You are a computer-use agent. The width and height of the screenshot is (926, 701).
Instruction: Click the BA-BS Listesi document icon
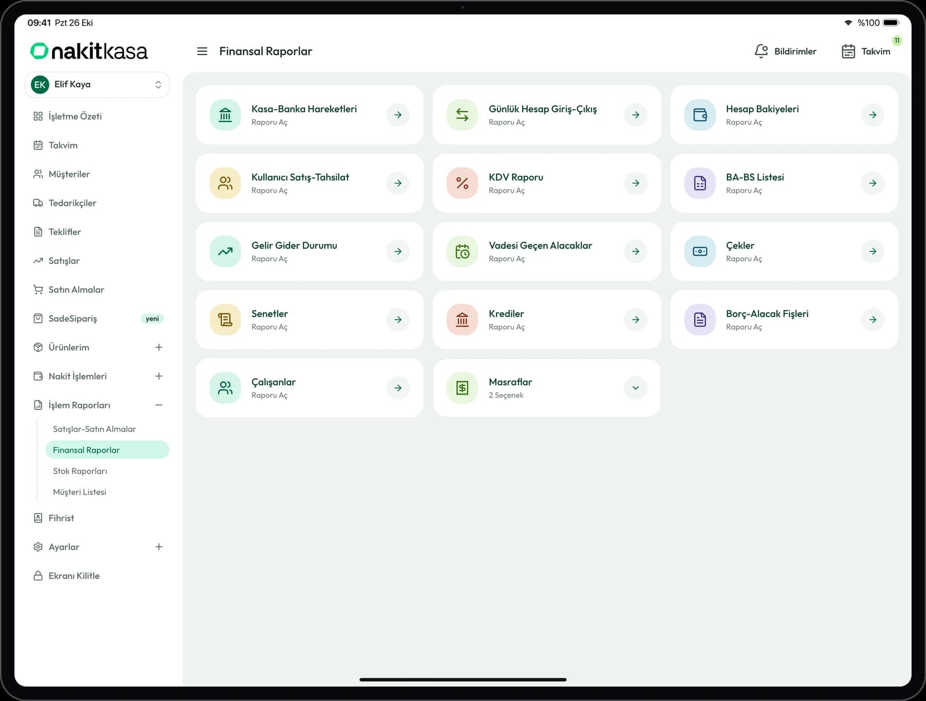700,183
